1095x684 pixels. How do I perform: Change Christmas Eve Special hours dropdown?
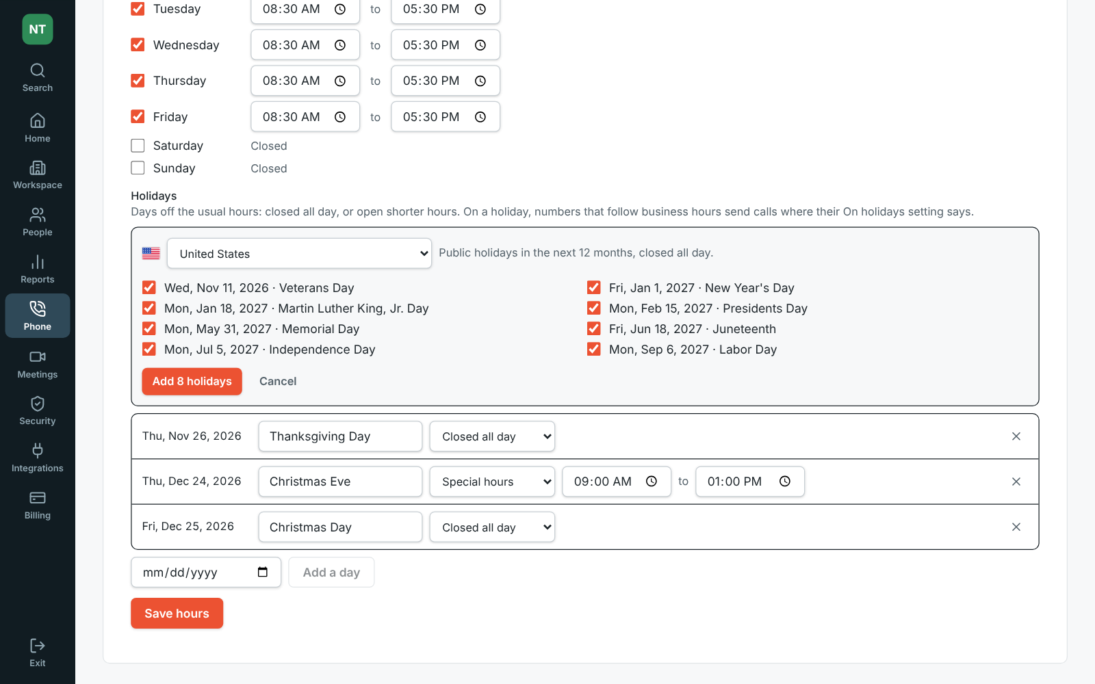click(x=492, y=482)
